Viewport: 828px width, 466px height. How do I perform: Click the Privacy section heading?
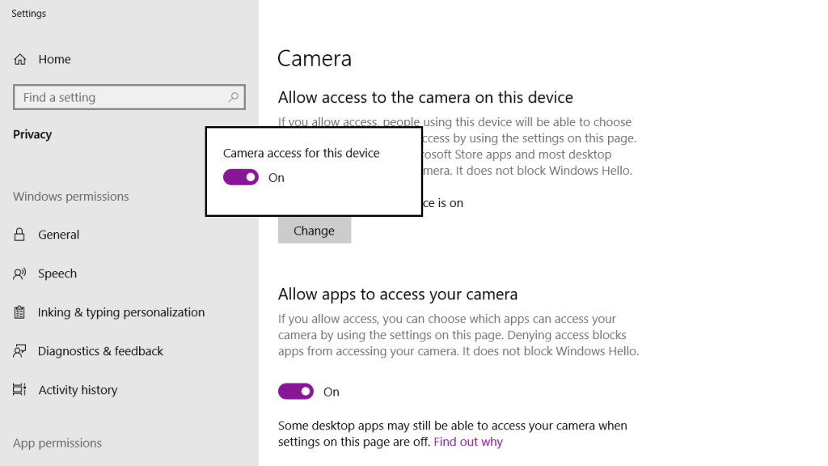[32, 134]
